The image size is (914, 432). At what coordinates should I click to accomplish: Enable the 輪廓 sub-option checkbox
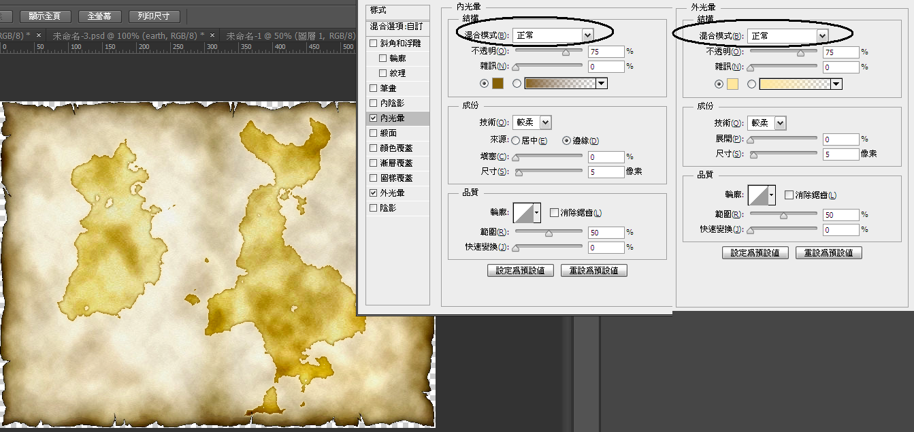tap(383, 58)
